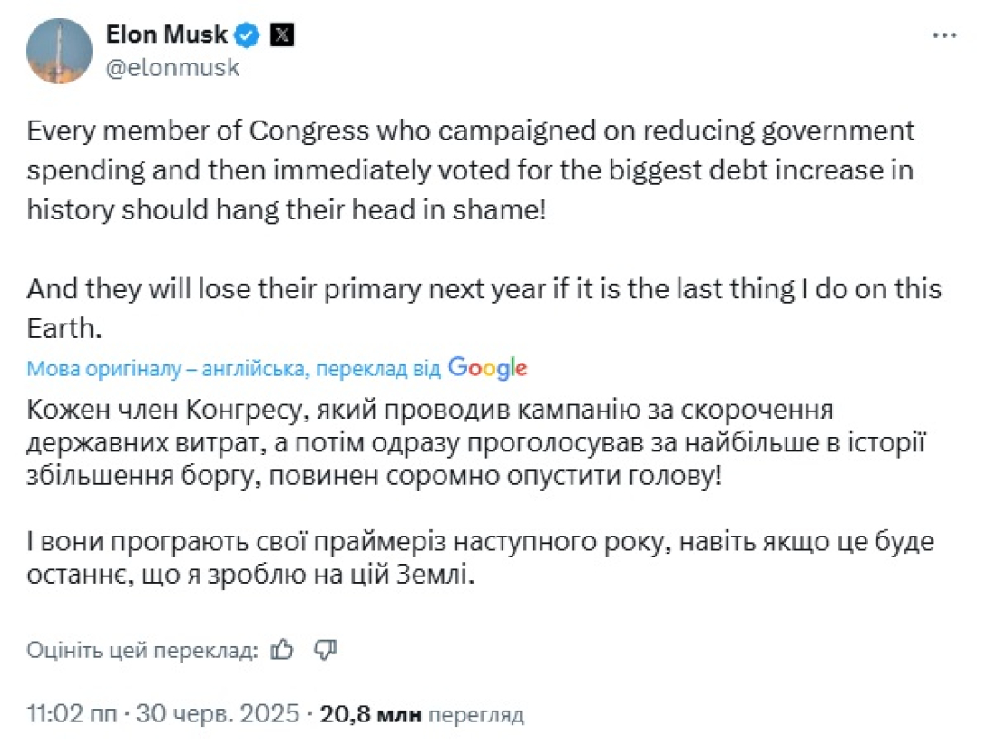
Task: Rate the translation with thumbs down
Action: [325, 649]
